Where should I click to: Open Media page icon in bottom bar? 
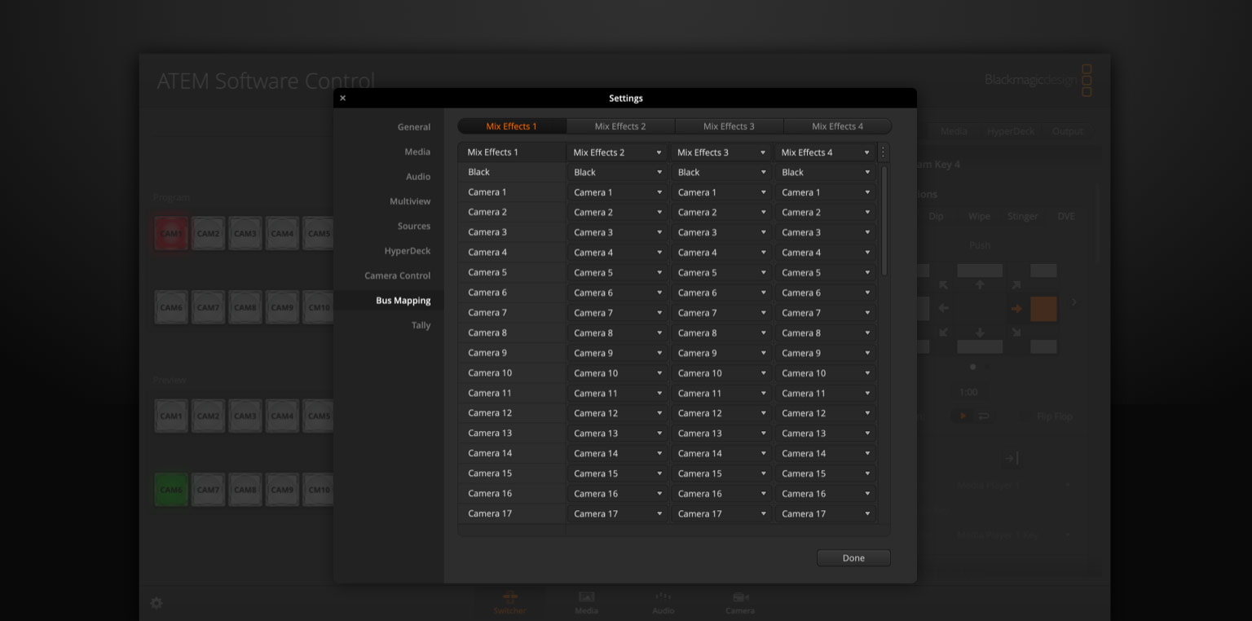point(586,602)
